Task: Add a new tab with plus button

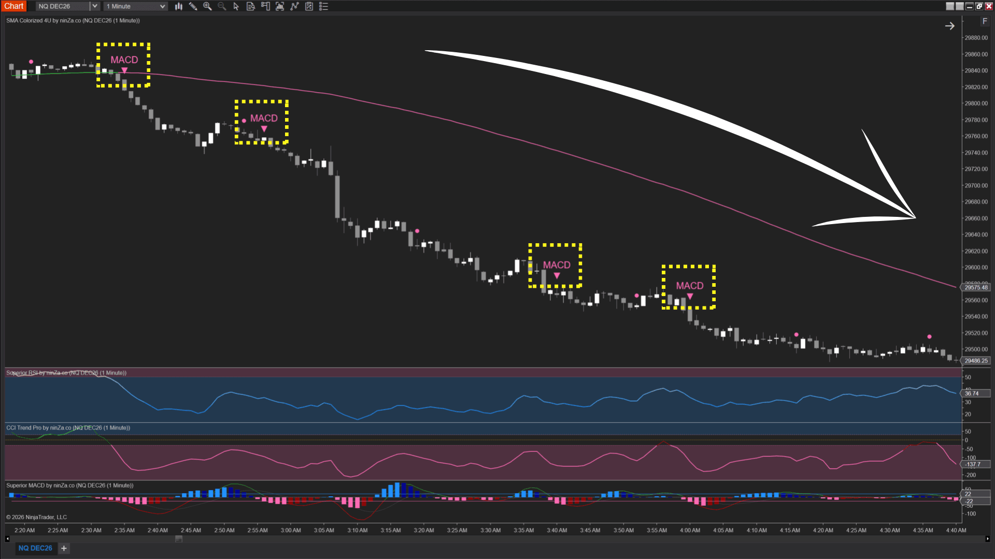Action: click(x=64, y=548)
